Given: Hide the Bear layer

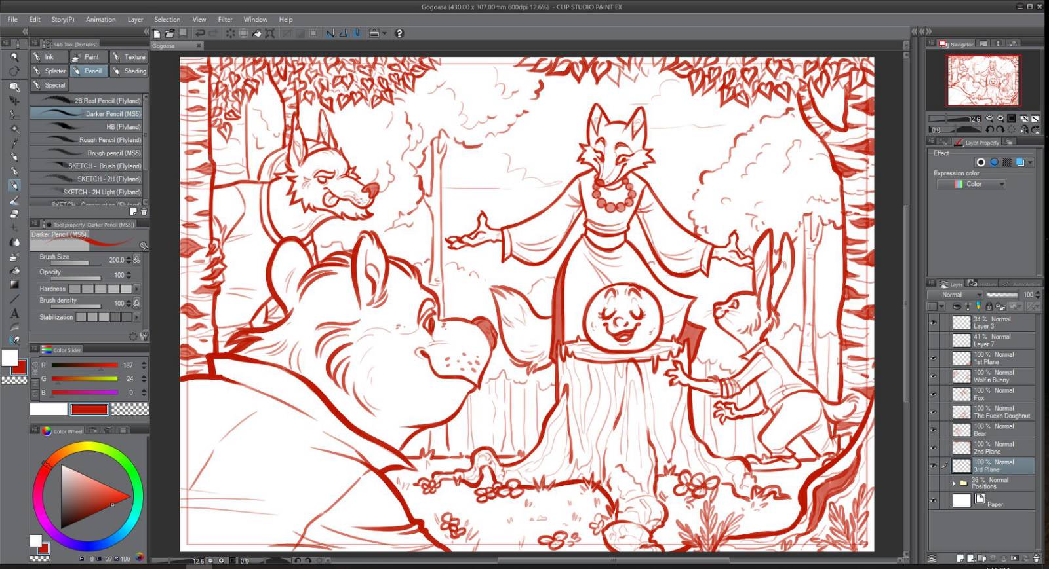Looking at the screenshot, I should (934, 430).
